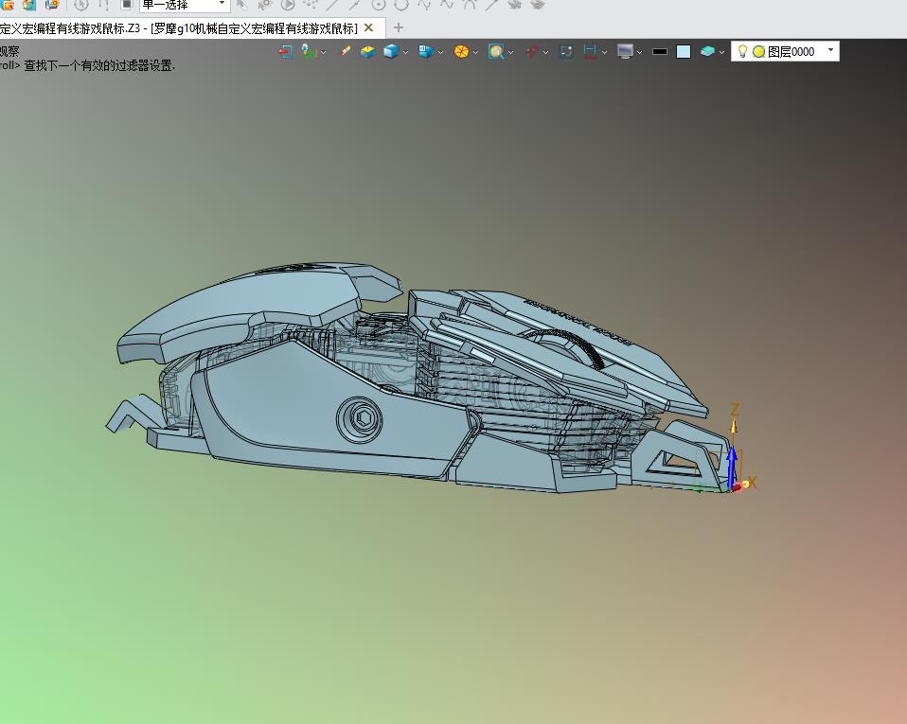Add a new tab with plus button
This screenshot has height=724, width=907.
tap(399, 27)
